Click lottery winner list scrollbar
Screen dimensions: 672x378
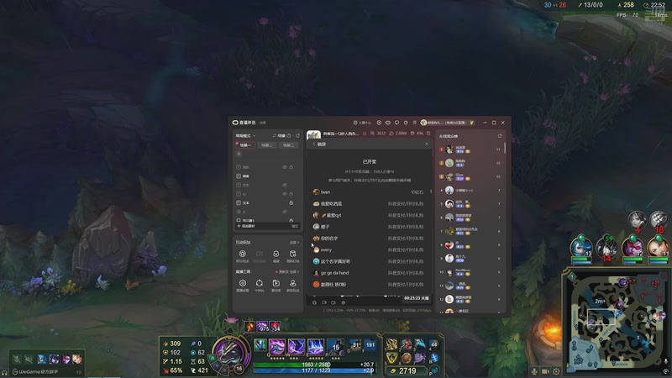(x=430, y=192)
